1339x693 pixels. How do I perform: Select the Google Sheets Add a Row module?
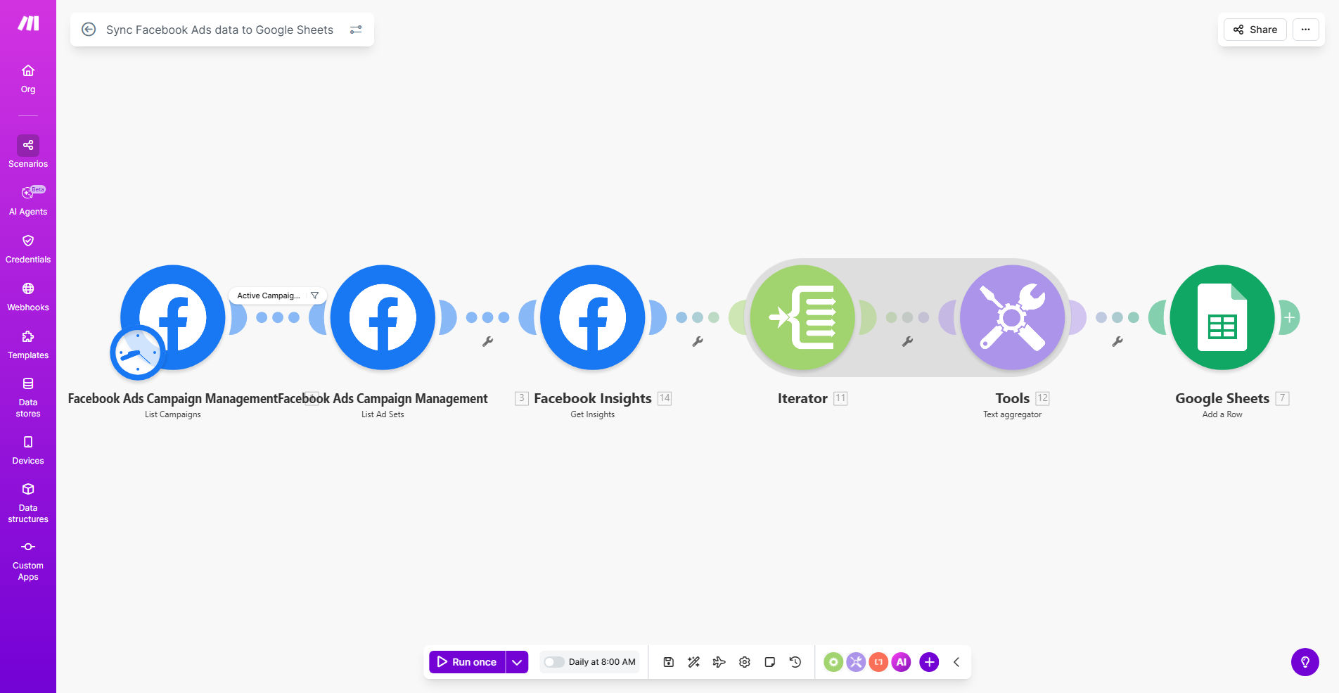(x=1222, y=317)
